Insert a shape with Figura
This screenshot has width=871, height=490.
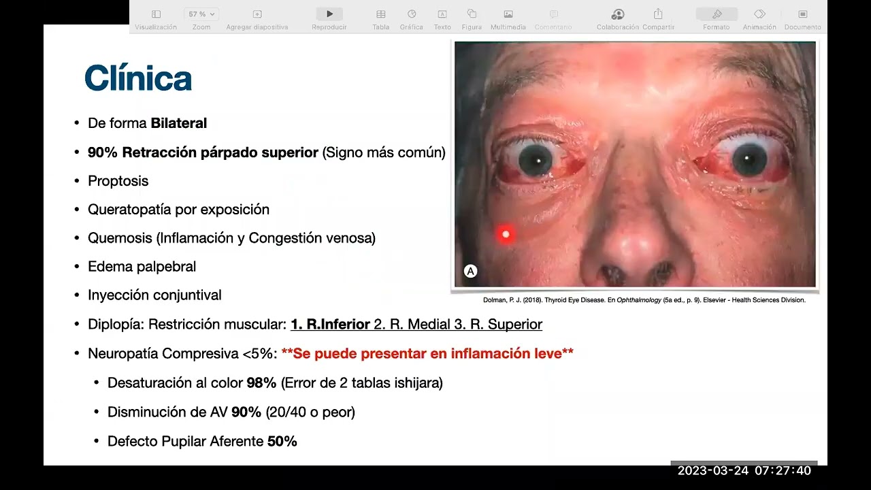point(472,19)
